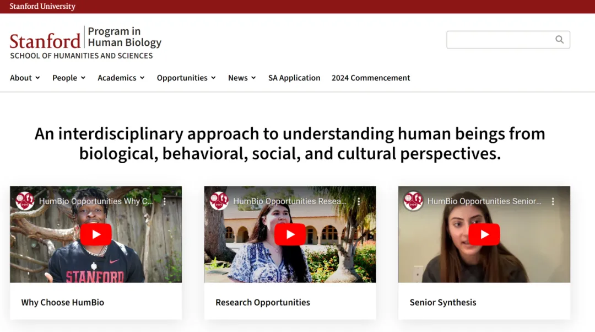Image resolution: width=595 pixels, height=332 pixels.
Task: Click HumBio channel avatar on Senior video
Action: pyautogui.click(x=413, y=201)
